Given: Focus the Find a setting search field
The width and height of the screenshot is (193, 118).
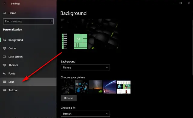Looking at the screenshot, I should point(28,21).
